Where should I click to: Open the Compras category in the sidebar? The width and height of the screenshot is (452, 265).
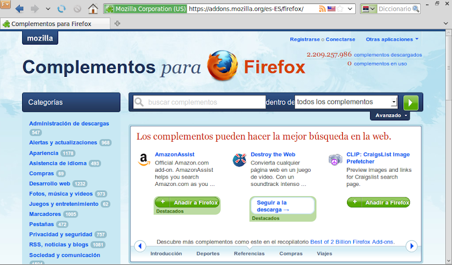[x=41, y=173]
